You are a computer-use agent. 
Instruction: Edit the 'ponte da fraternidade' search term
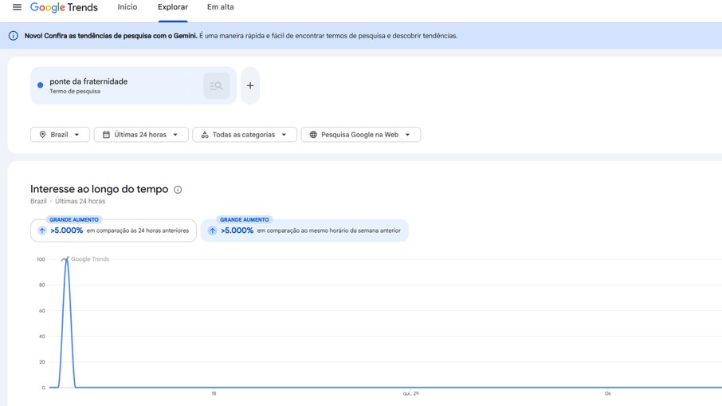click(88, 81)
